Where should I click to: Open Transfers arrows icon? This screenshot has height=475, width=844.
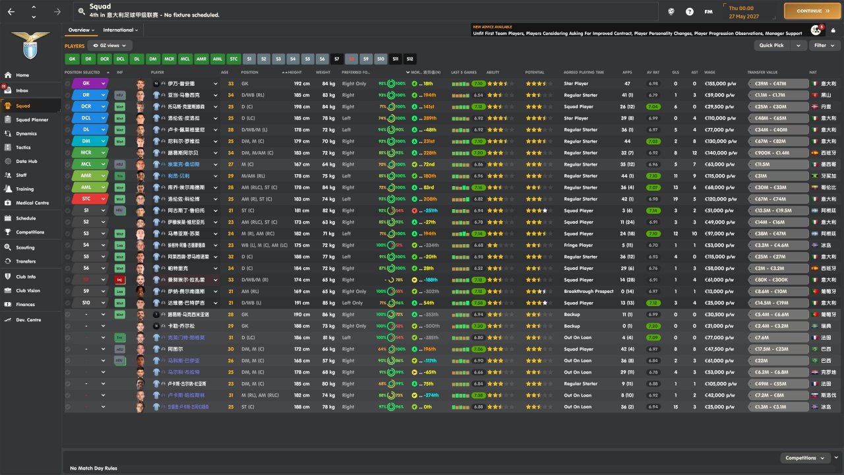[x=8, y=261]
